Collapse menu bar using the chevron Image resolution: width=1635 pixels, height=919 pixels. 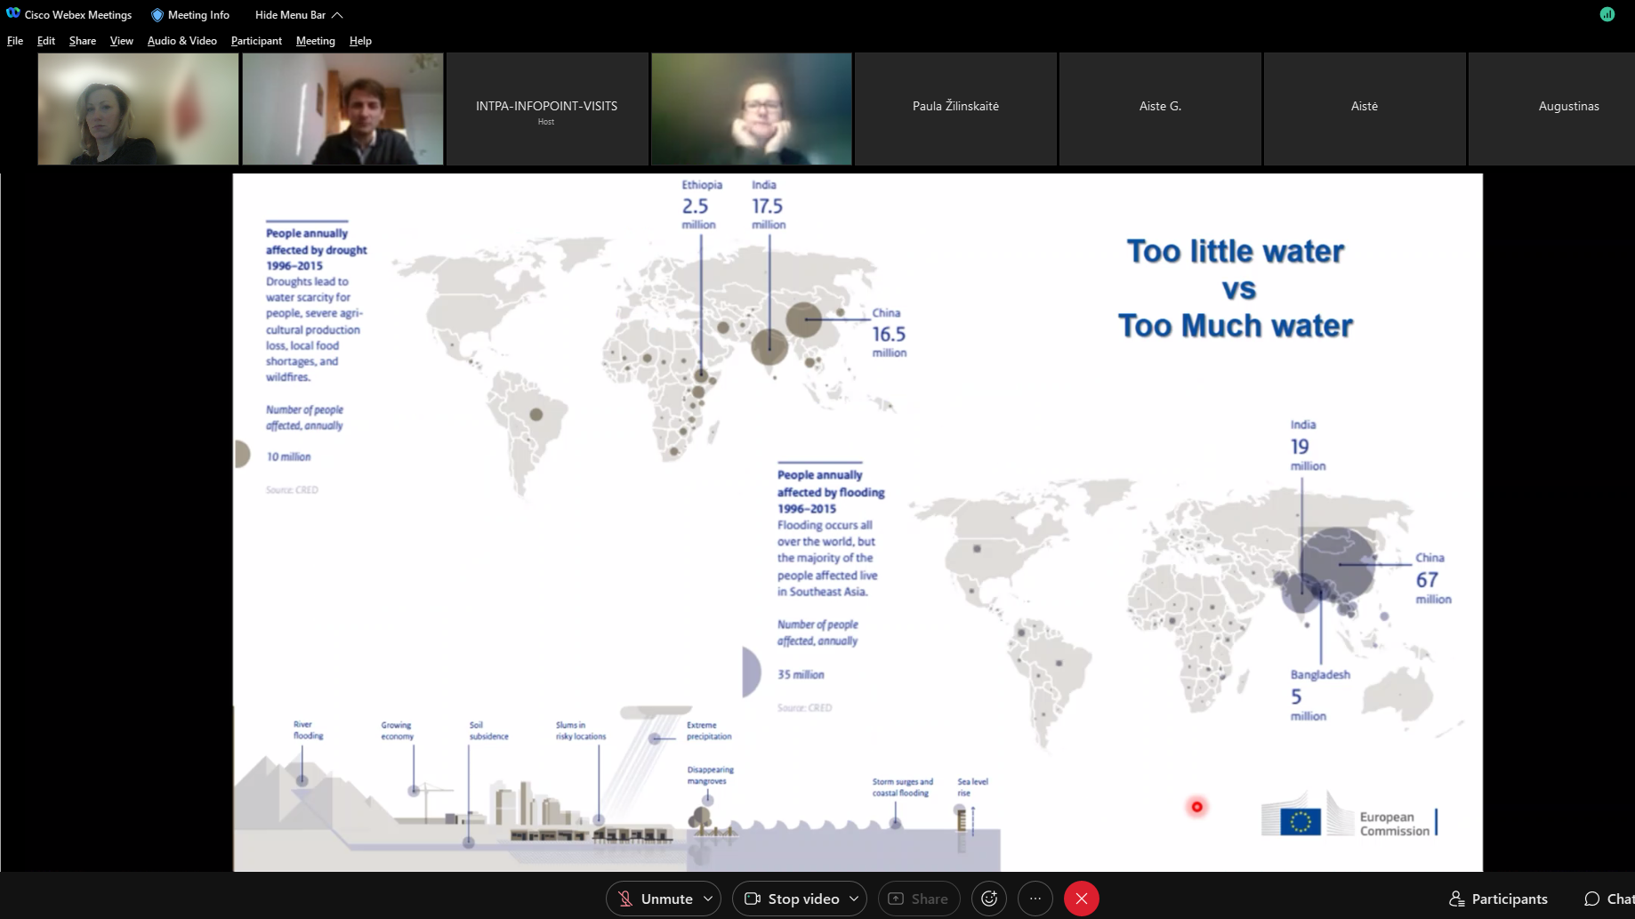tap(337, 15)
